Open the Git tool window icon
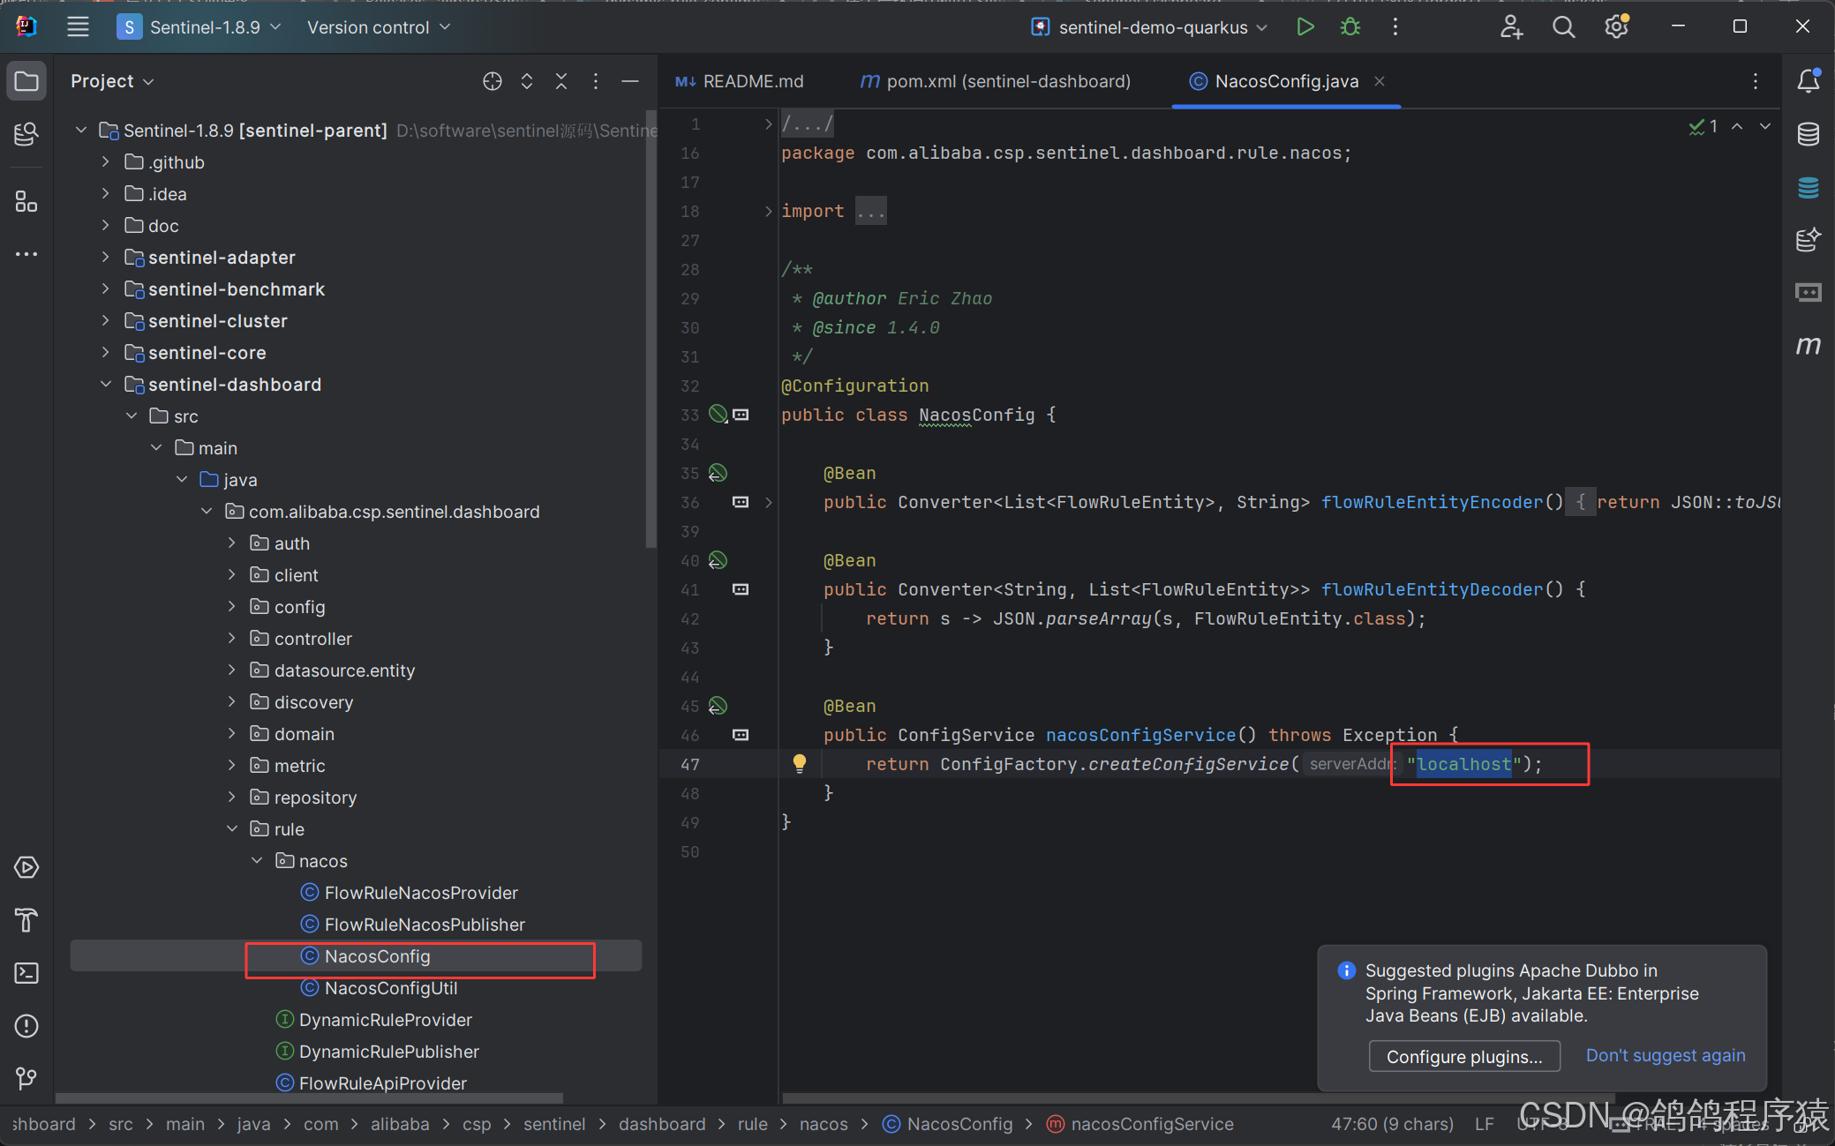Viewport: 1835px width, 1146px height. tap(26, 1078)
